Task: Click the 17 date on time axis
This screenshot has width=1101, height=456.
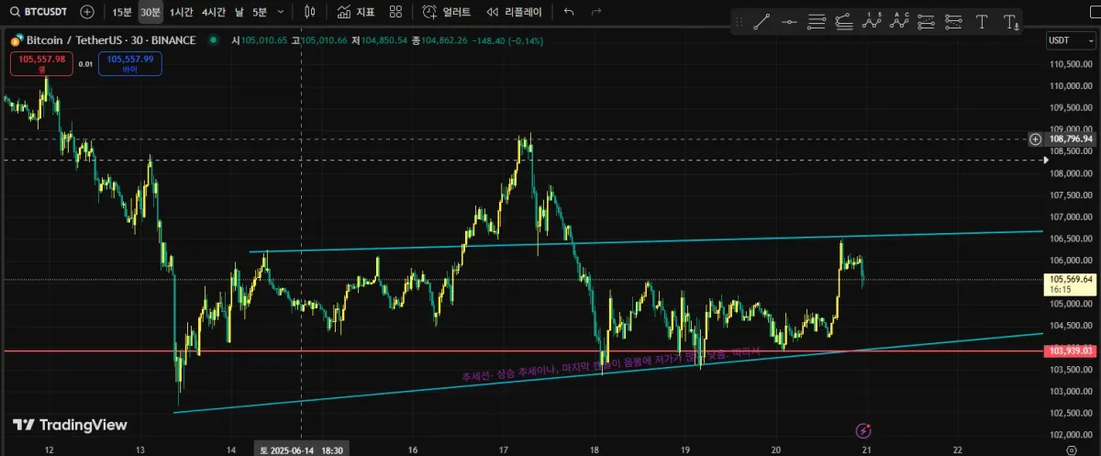Action: tap(504, 450)
